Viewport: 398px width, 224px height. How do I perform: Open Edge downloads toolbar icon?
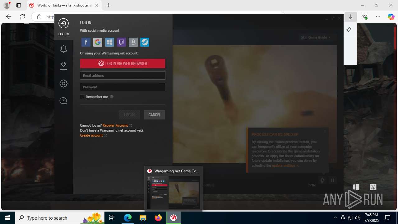tap(351, 17)
